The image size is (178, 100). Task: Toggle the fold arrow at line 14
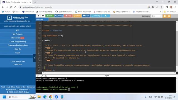[x=41, y=43]
